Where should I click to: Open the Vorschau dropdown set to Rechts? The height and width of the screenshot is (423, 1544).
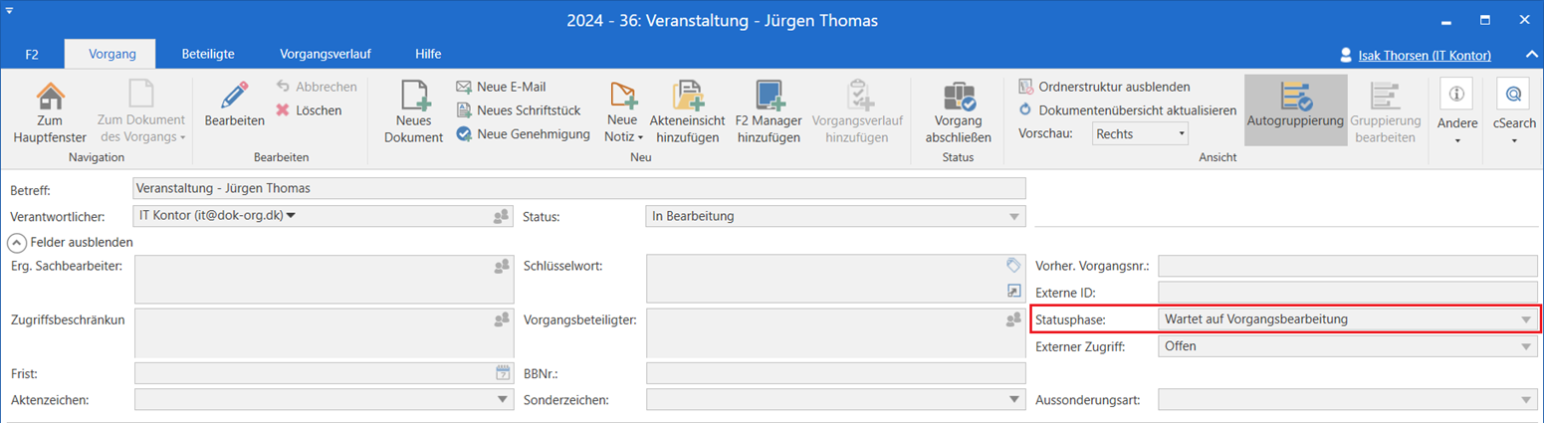point(1140,132)
